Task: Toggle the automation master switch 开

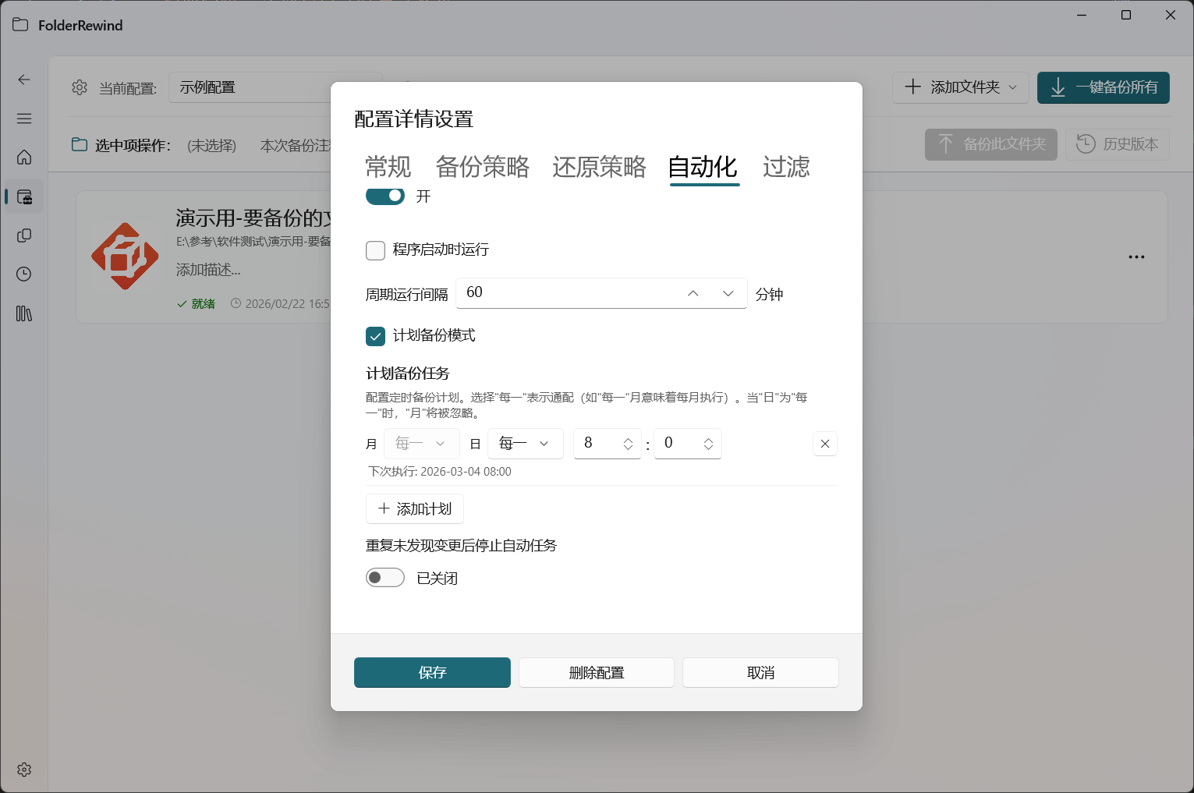Action: (x=384, y=196)
